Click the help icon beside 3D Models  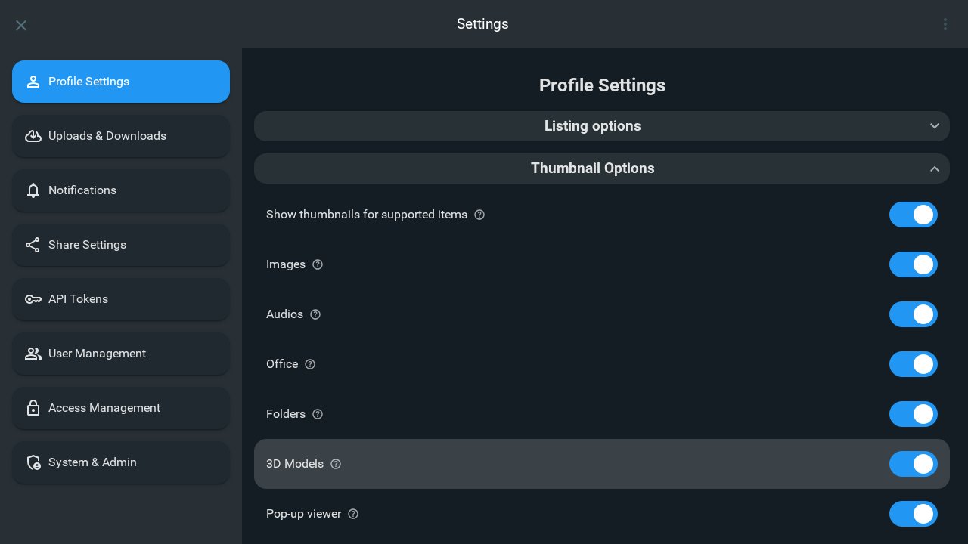[x=336, y=464]
